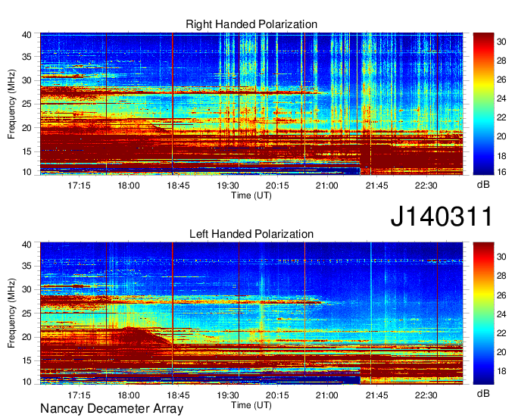Image resolution: width=515 pixels, height=418 pixels.
Task: Click the 35 MHz tick of the bottom plot
Action: (27, 266)
